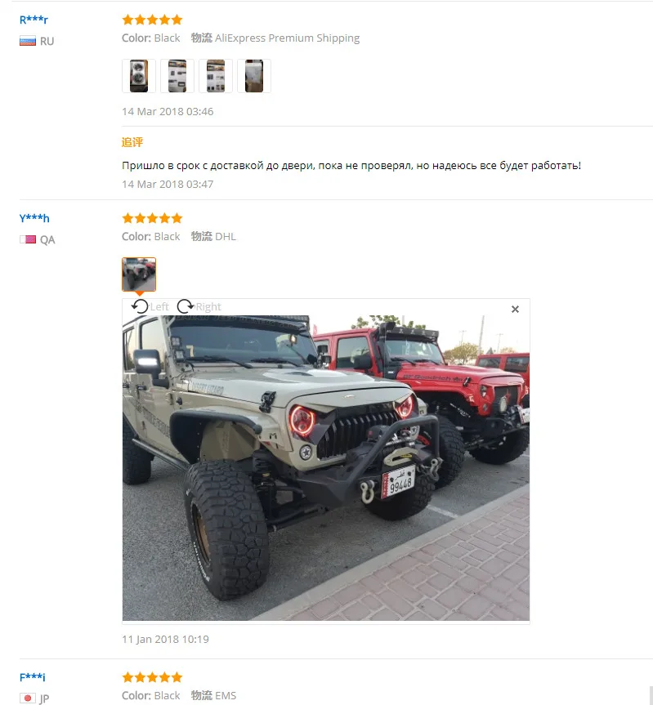Image resolution: width=653 pixels, height=705 pixels.
Task: Rotate the enlarged photo right
Action: tap(199, 306)
